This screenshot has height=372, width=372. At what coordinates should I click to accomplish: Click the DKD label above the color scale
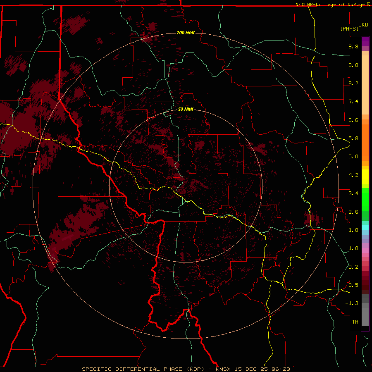[x=363, y=25]
